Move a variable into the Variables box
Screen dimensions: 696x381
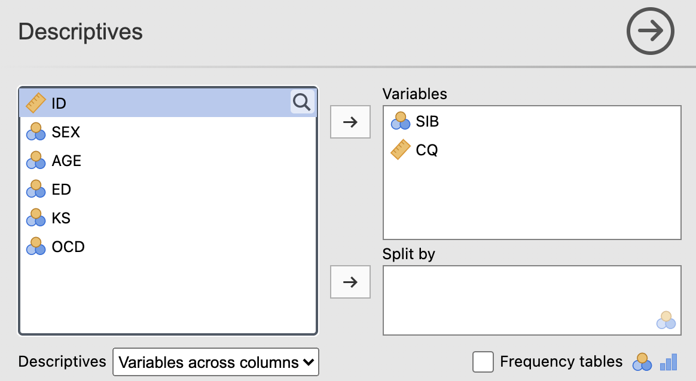point(350,121)
